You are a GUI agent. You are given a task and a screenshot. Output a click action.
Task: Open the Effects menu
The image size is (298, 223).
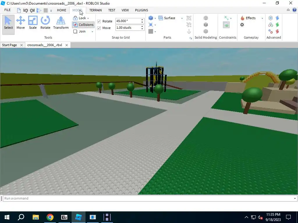click(249, 18)
